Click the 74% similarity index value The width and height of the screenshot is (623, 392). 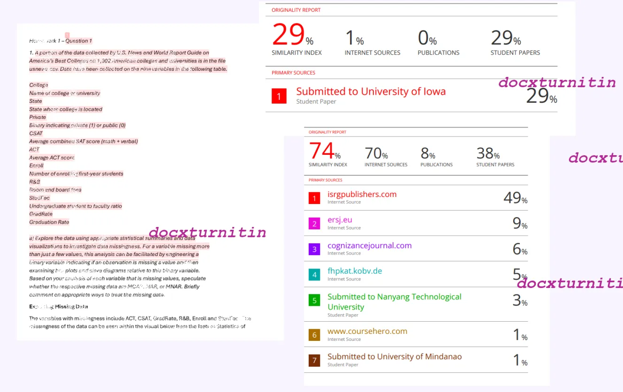(325, 151)
